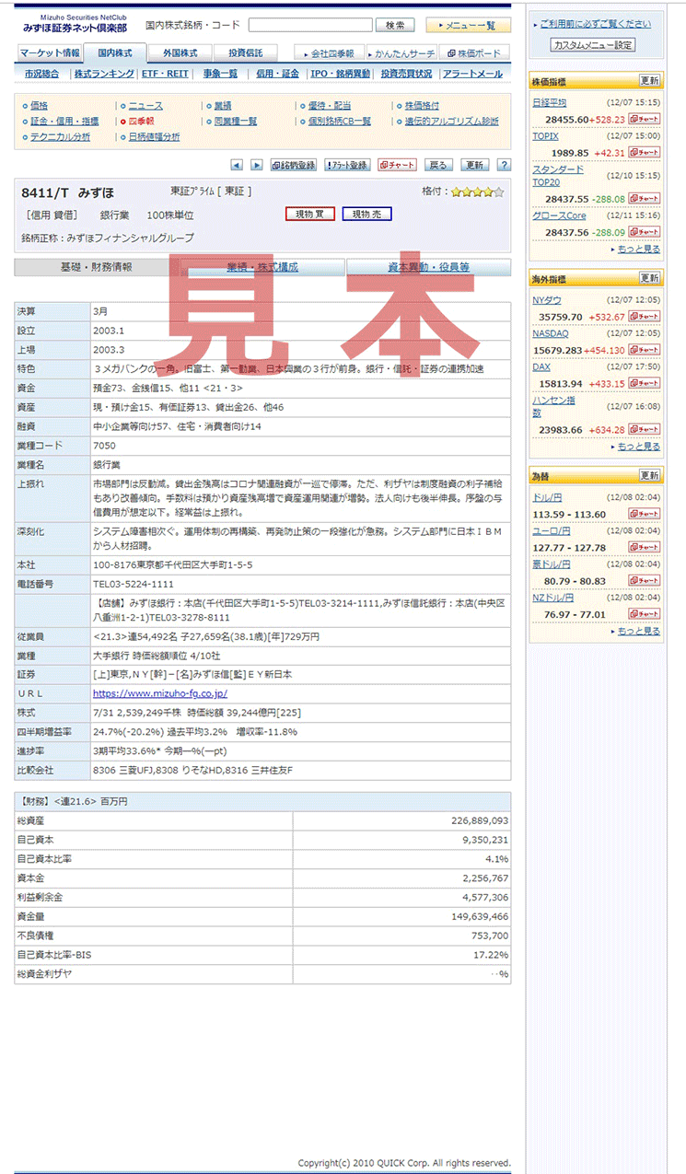Screen dimensions: 686x1174
Task: Select 基礎・財務情報 tab
Action: (x=96, y=267)
